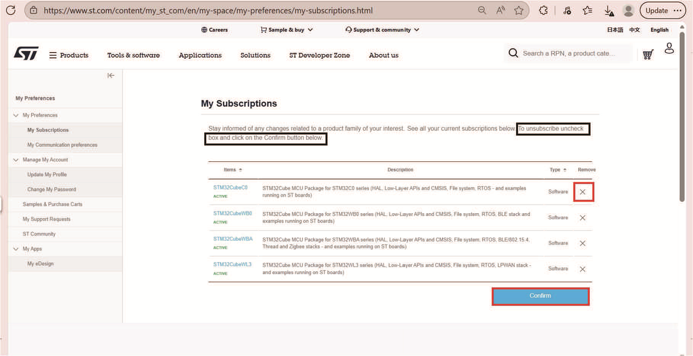Click the browser Update button
The height and width of the screenshot is (356, 693).
coord(656,10)
